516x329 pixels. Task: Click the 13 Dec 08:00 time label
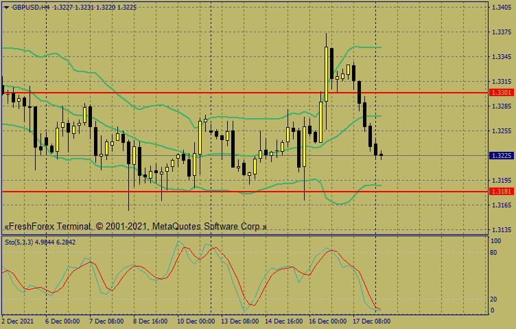coord(239,321)
